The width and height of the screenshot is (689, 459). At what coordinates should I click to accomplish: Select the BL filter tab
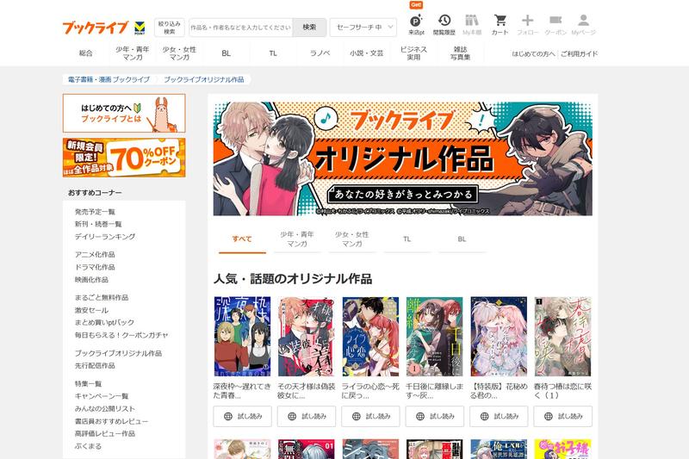pyautogui.click(x=462, y=239)
